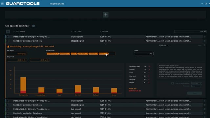Open the Tidsperiod end date field
This screenshot has width=210, height=118.
coord(40,60)
